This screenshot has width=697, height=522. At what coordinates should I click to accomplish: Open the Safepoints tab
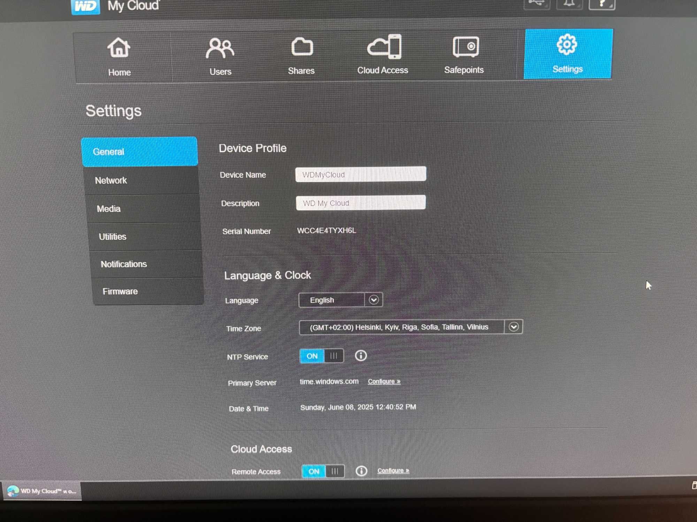(464, 56)
